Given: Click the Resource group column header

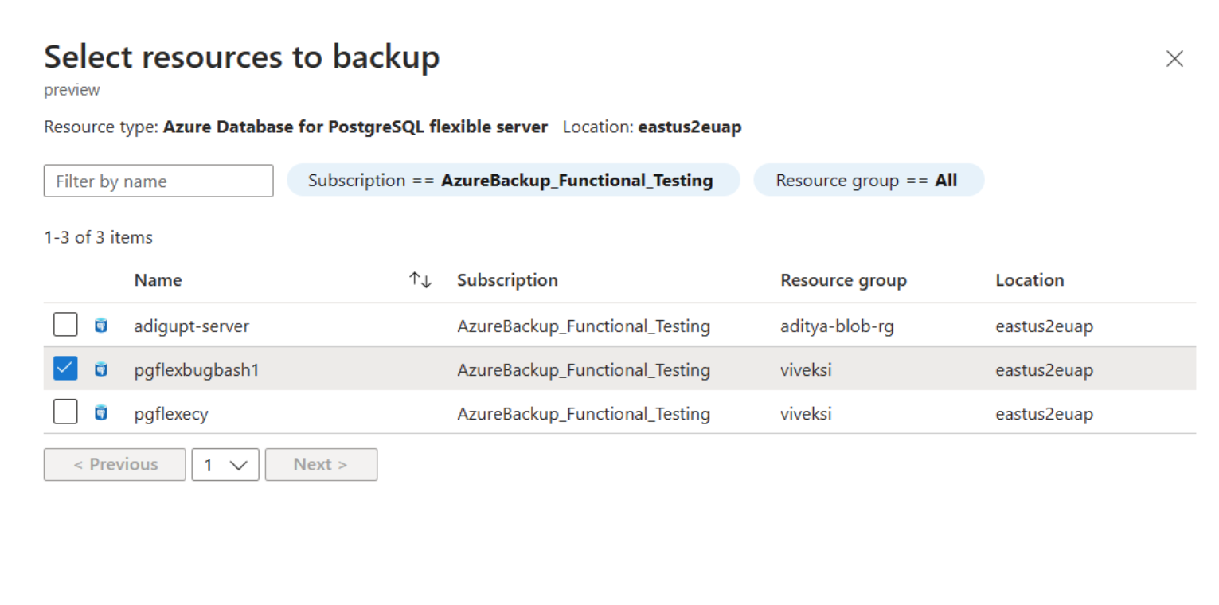Looking at the screenshot, I should pos(843,280).
